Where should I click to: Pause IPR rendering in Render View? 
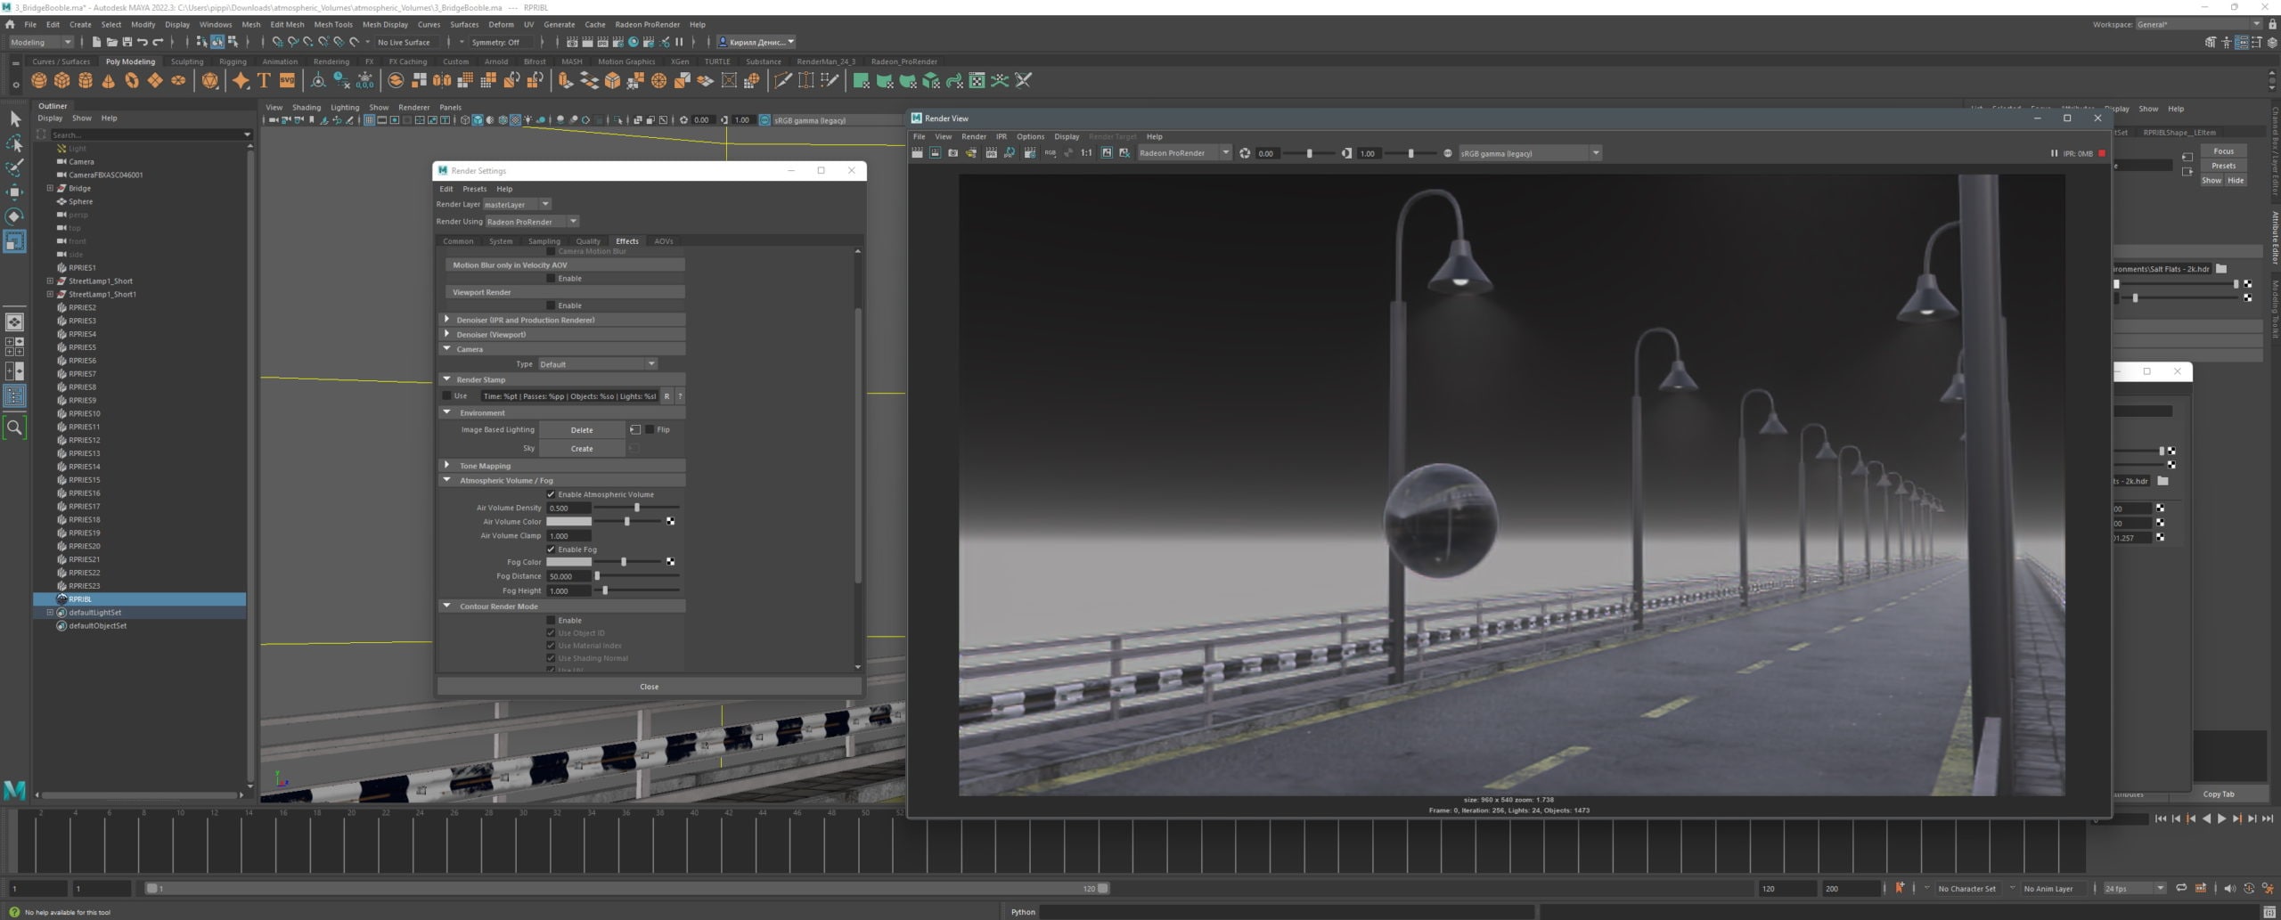pos(2054,153)
